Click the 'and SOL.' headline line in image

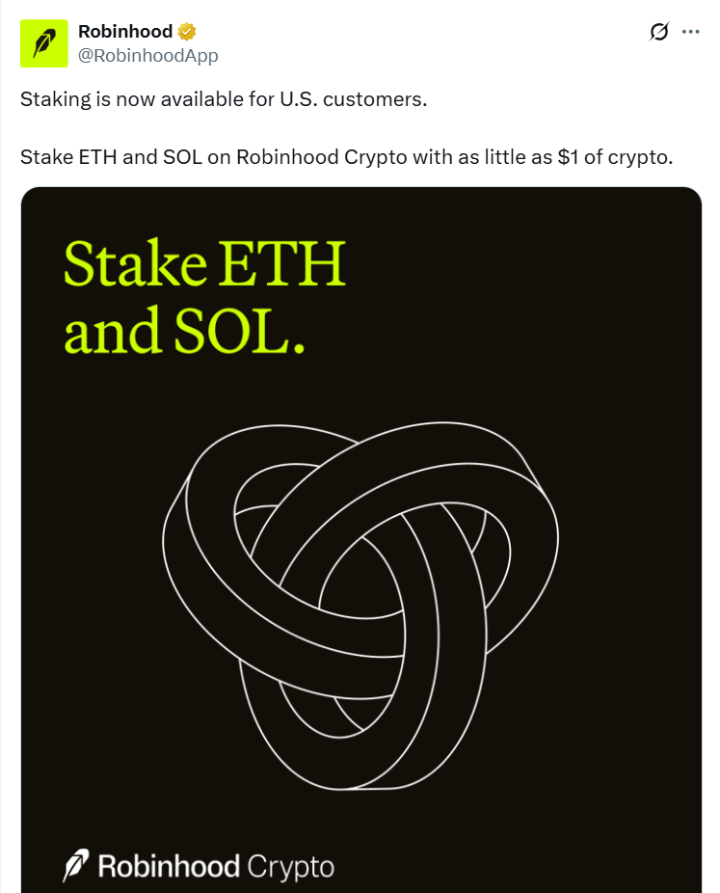pyautogui.click(x=184, y=330)
